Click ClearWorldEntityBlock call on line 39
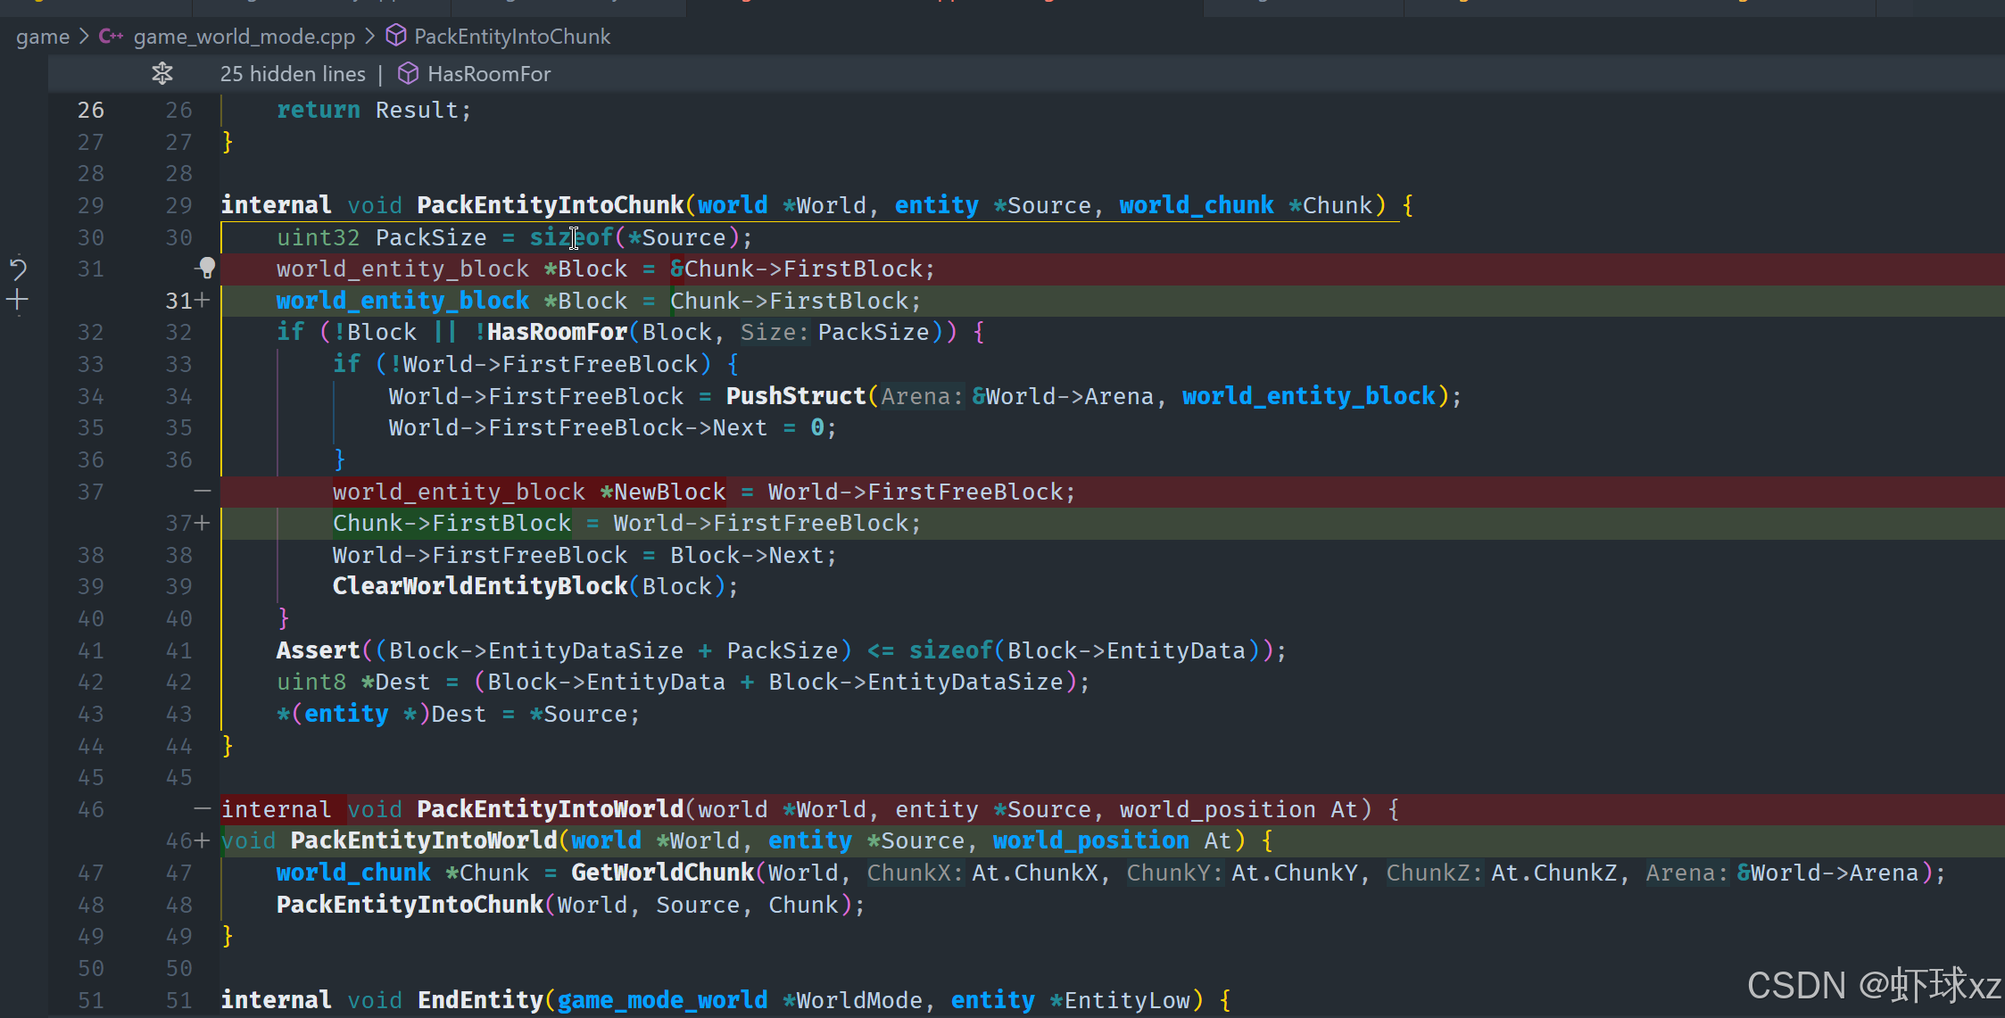 [x=479, y=586]
